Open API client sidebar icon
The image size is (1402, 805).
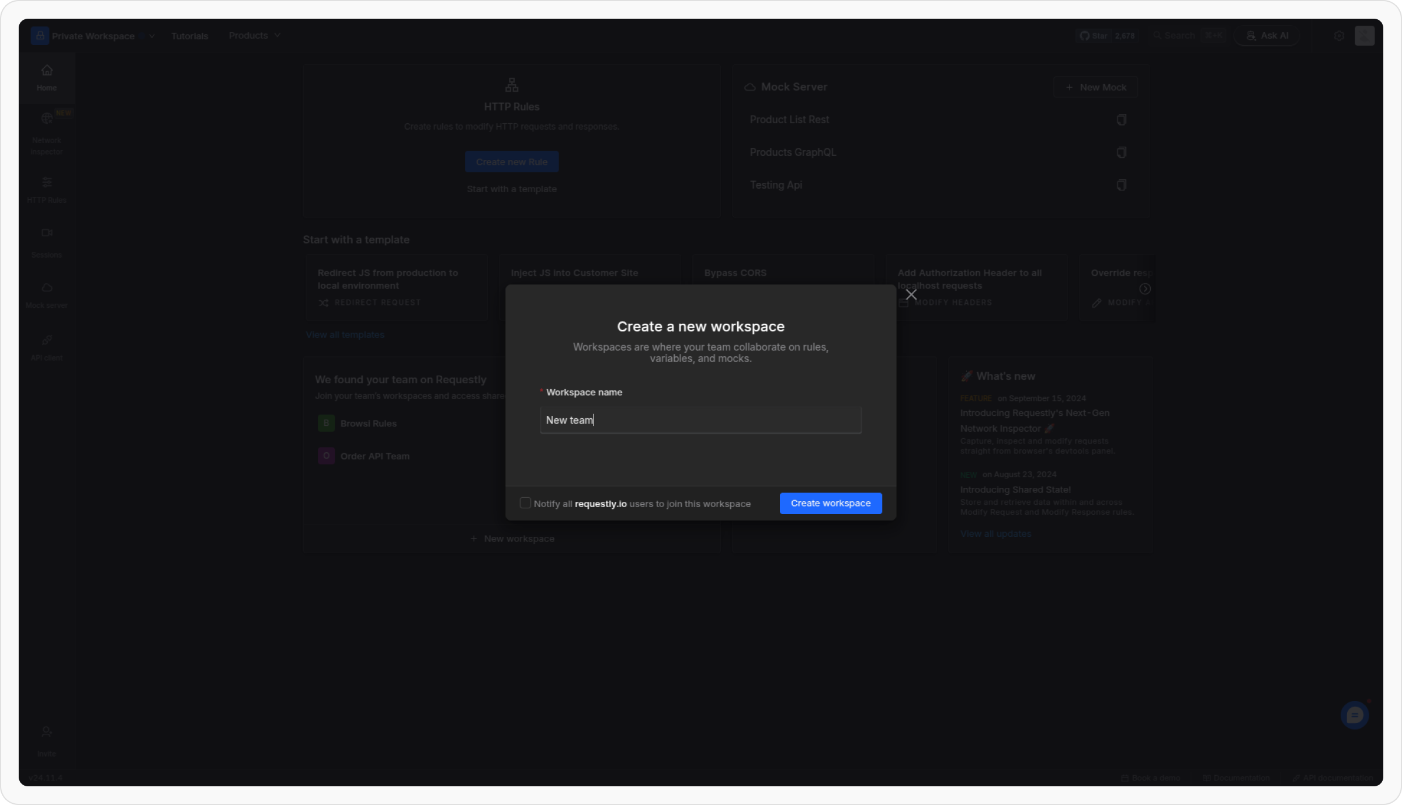tap(47, 341)
